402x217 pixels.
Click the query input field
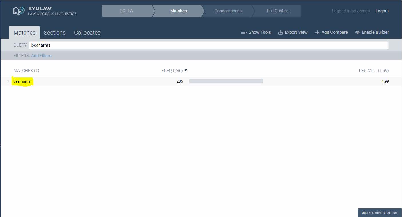pyautogui.click(x=209, y=45)
